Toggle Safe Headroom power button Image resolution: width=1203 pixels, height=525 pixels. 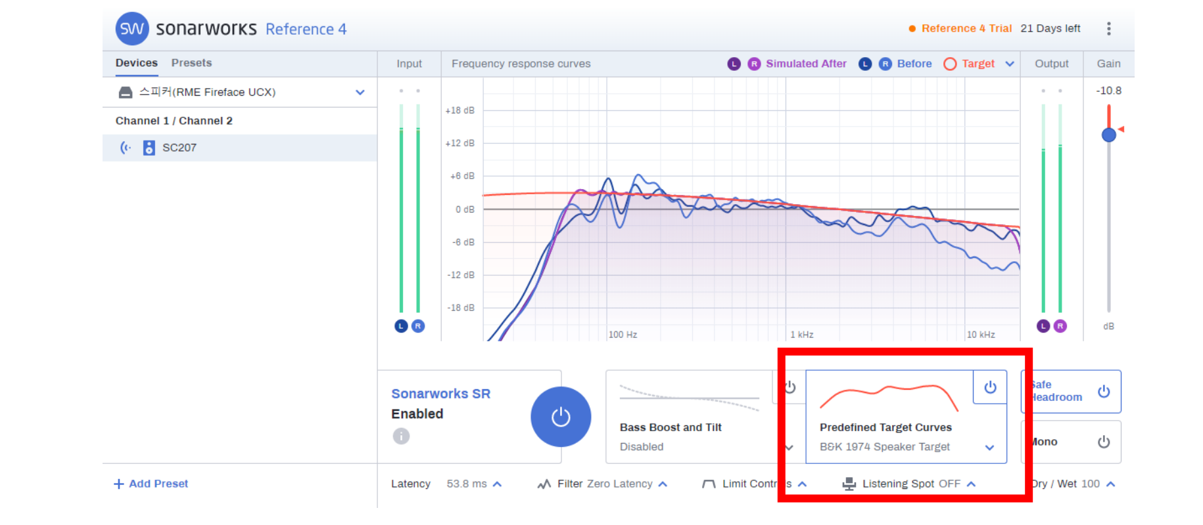coord(1104,391)
